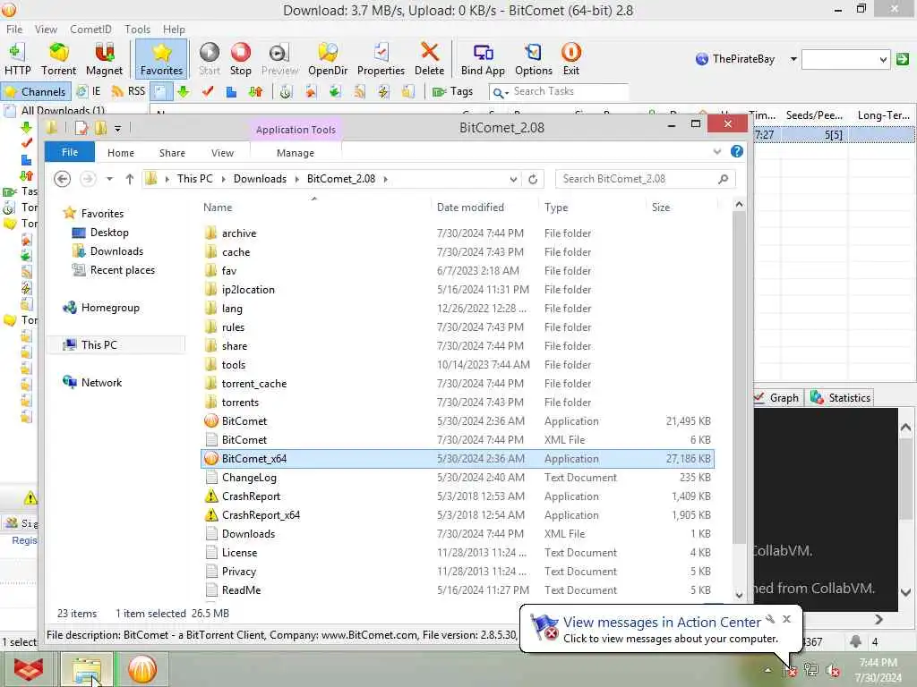Open the Action Center balloon options wrench
Image resolution: width=917 pixels, height=687 pixels.
coord(770,619)
